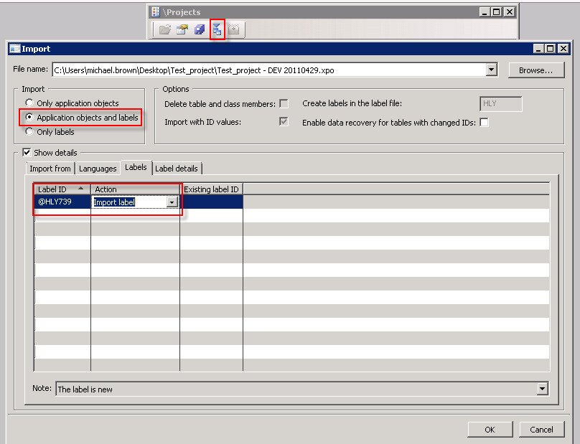Open the File name dropdown list
580x444 pixels.
coord(491,69)
